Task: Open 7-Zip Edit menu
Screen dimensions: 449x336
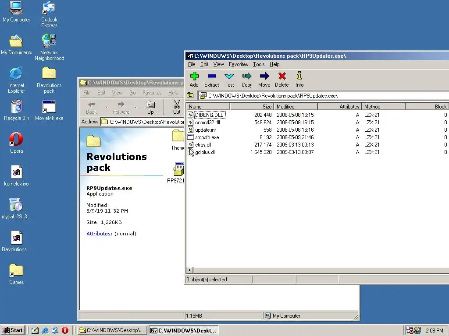Action: pyautogui.click(x=204, y=64)
